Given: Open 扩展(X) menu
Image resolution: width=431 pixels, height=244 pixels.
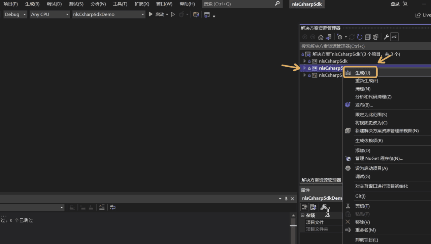Looking at the screenshot, I should (x=142, y=4).
